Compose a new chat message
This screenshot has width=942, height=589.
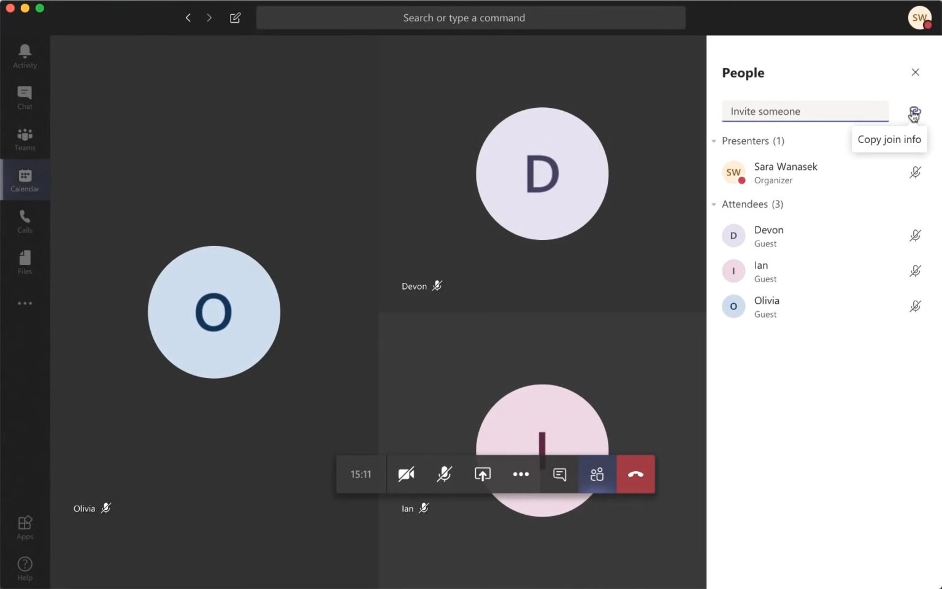(x=235, y=18)
